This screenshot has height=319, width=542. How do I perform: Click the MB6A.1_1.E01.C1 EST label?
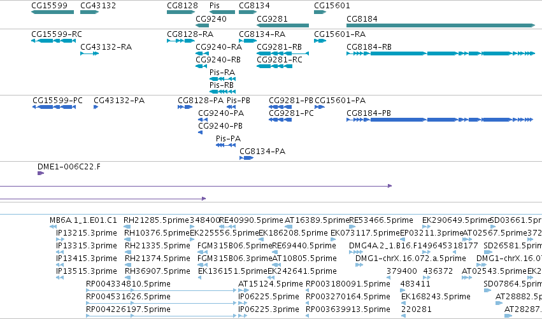[83, 220]
